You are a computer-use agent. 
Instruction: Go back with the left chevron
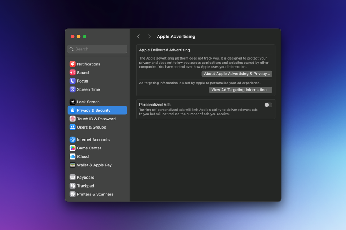click(x=139, y=37)
